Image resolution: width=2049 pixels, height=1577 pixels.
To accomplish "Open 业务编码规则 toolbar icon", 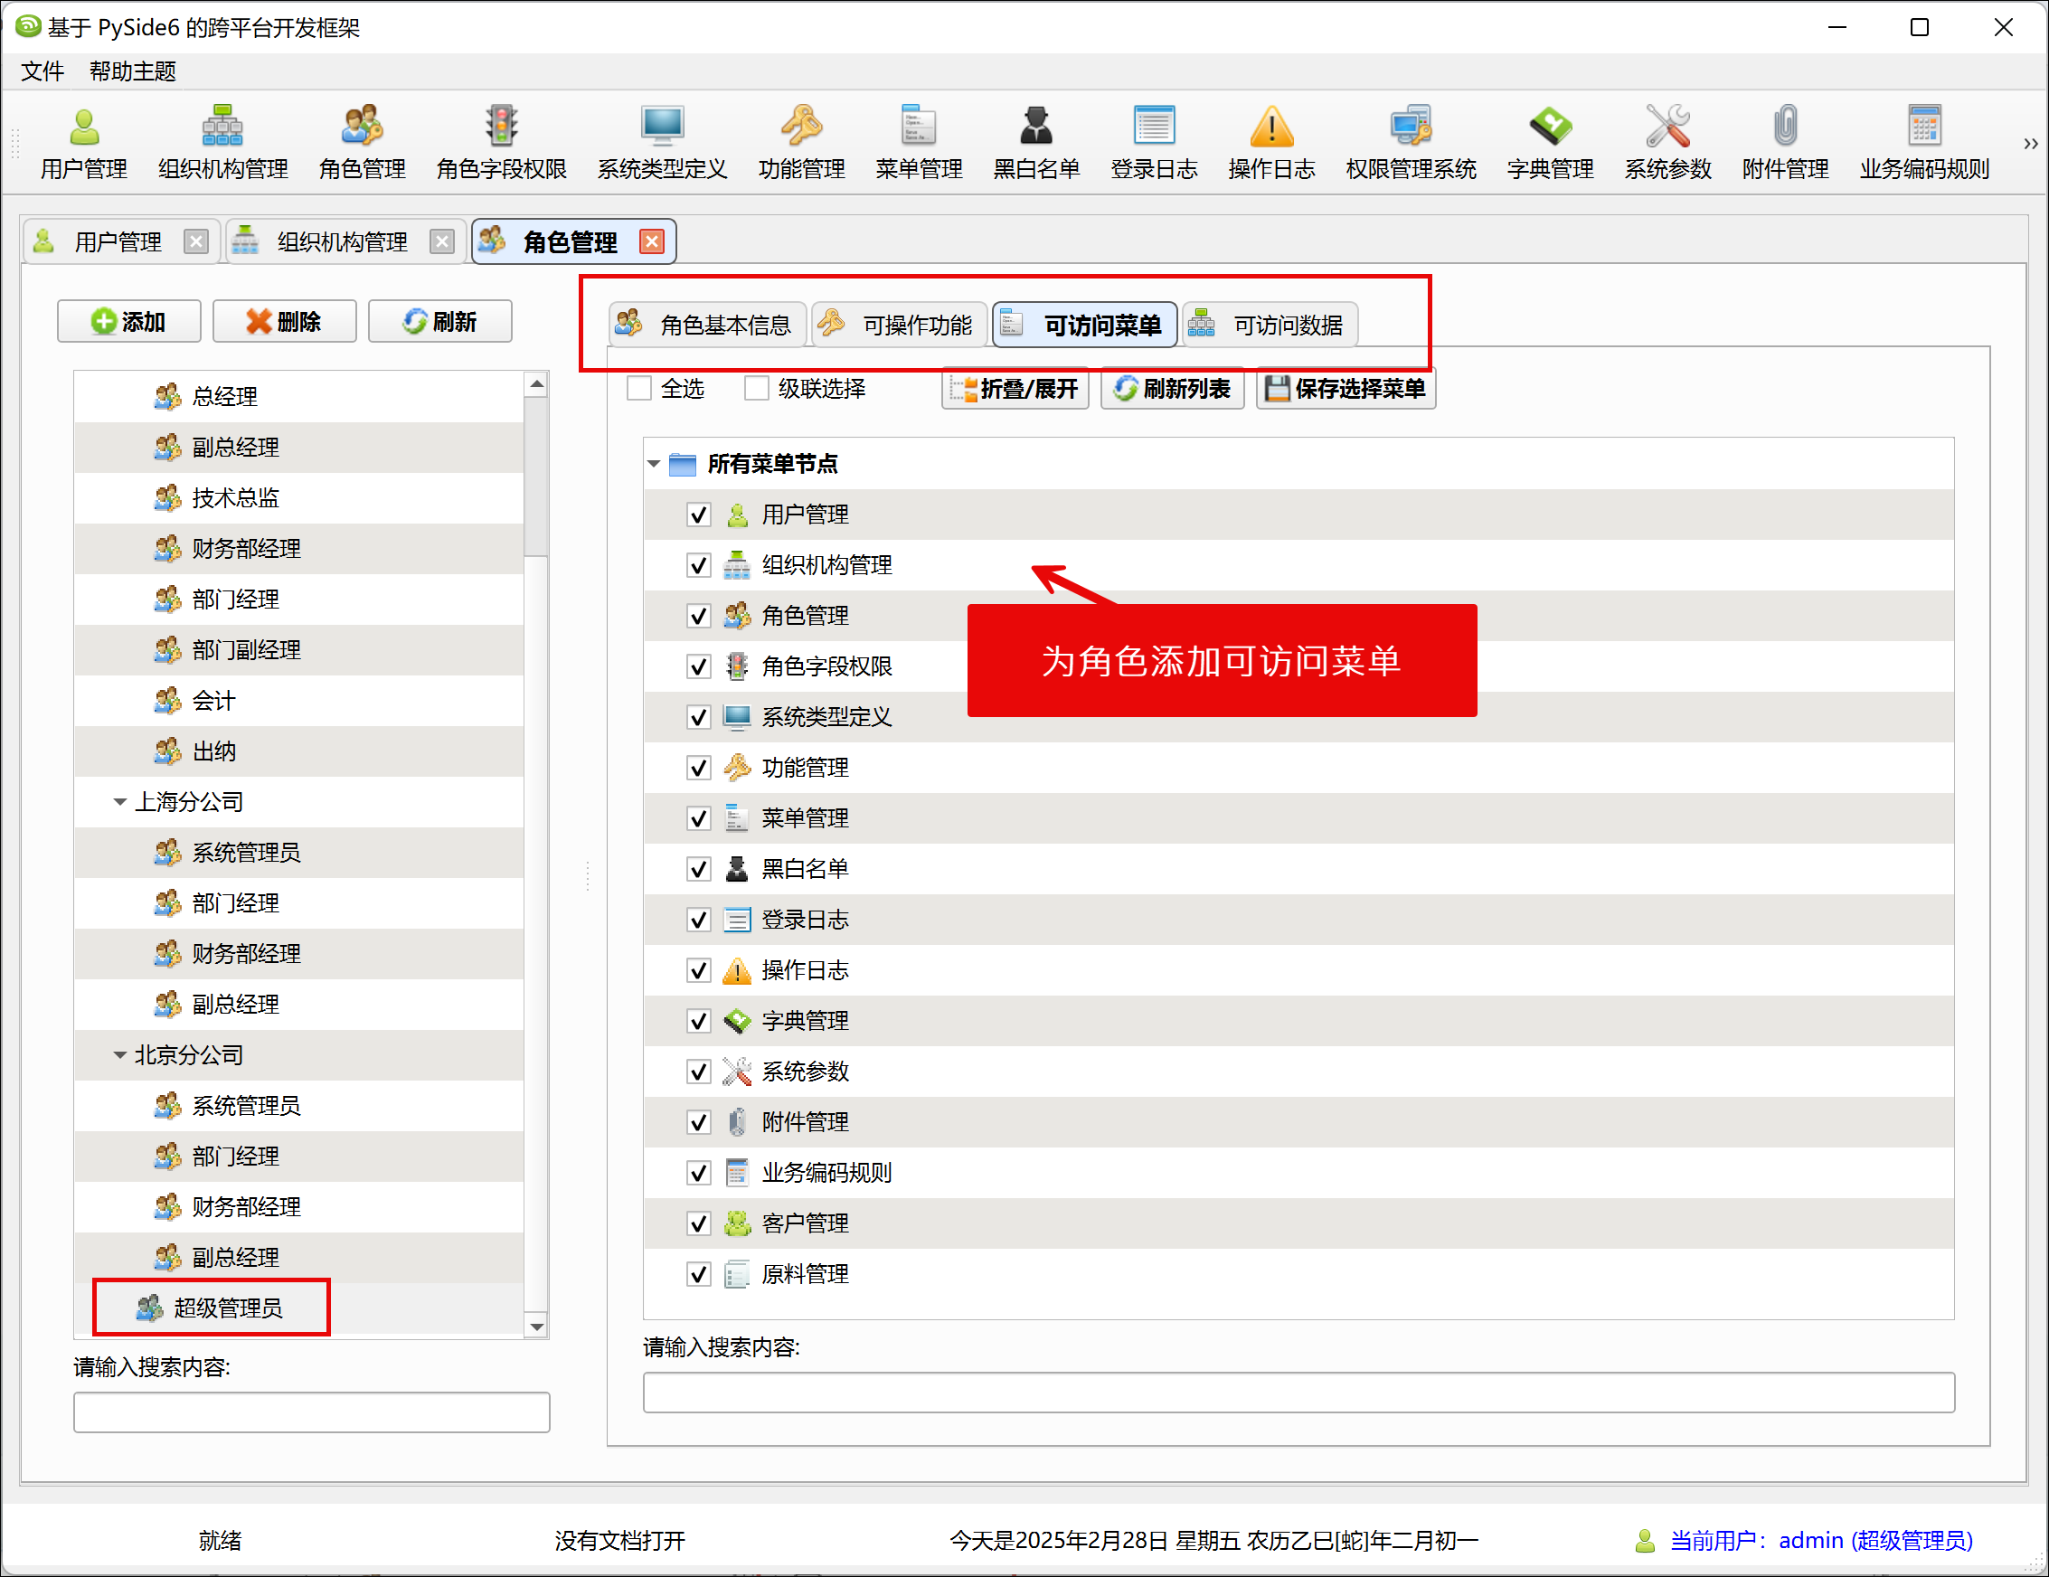I will [1924, 143].
